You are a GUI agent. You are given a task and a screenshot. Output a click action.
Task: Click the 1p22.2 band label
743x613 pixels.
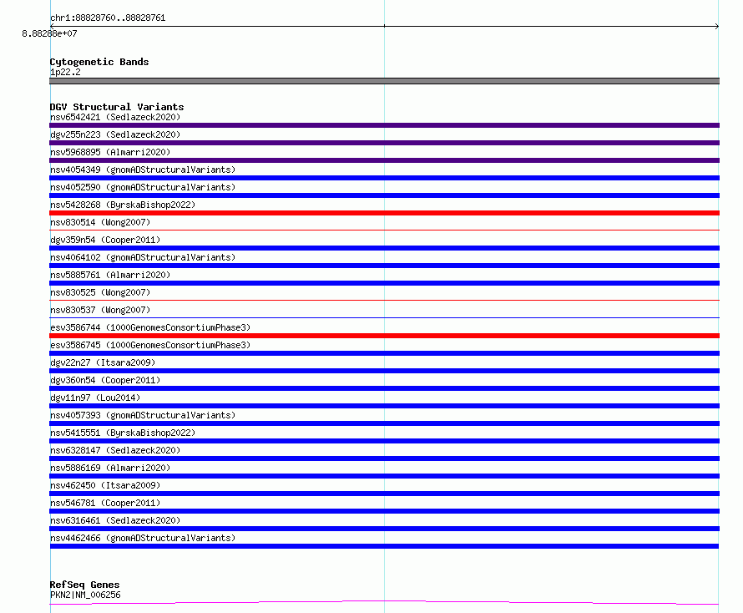pyautogui.click(x=65, y=72)
